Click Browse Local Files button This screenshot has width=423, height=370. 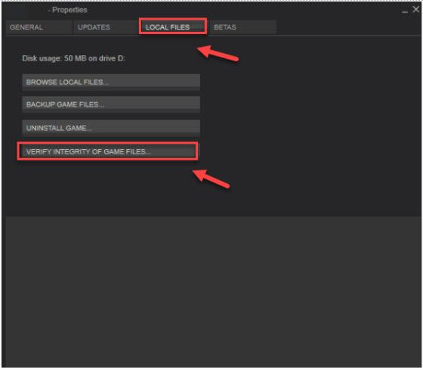[x=111, y=82]
